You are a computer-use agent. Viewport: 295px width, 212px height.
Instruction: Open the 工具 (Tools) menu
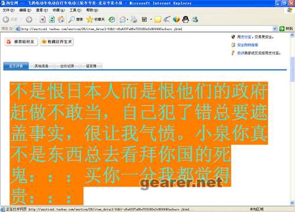click(x=76, y=10)
